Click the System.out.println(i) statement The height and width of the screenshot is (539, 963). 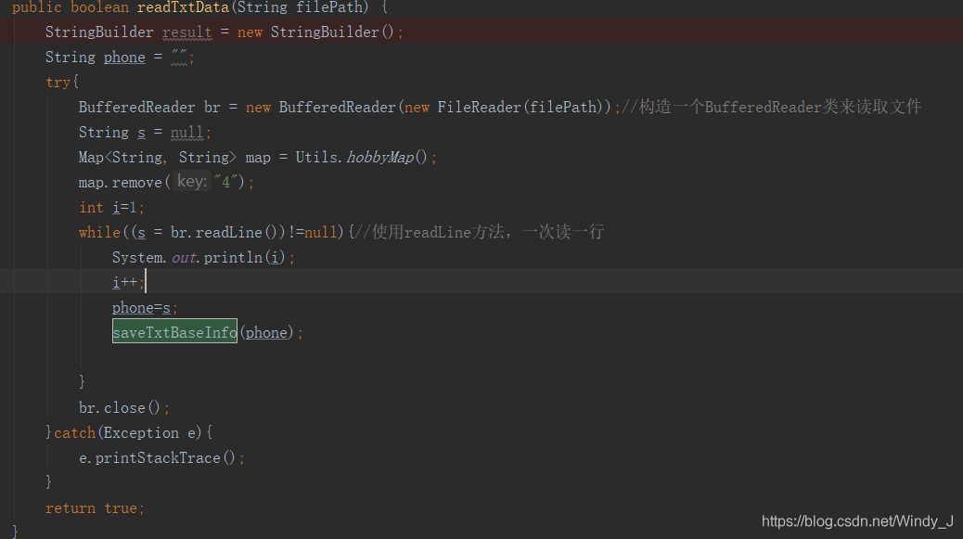point(203,258)
